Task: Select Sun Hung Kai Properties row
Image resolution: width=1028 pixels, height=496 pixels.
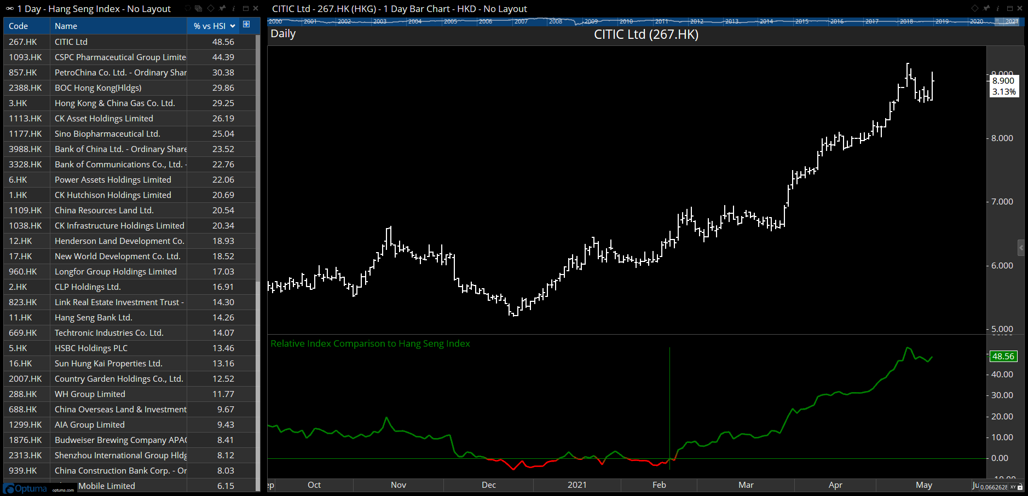Action: coord(130,363)
